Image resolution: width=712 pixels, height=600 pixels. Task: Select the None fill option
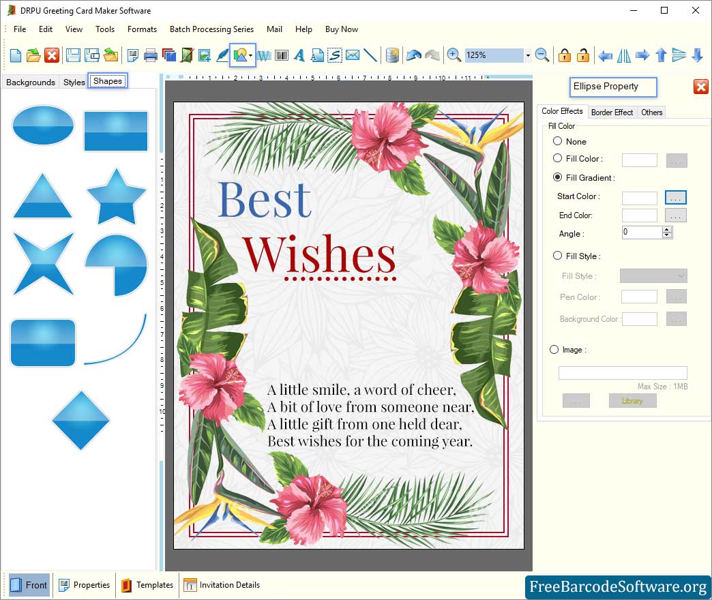tap(558, 141)
